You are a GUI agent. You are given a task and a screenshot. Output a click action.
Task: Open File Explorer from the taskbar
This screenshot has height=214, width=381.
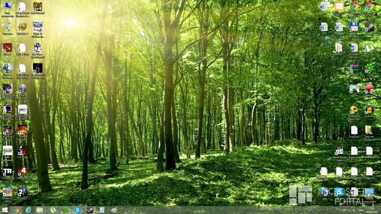40,210
